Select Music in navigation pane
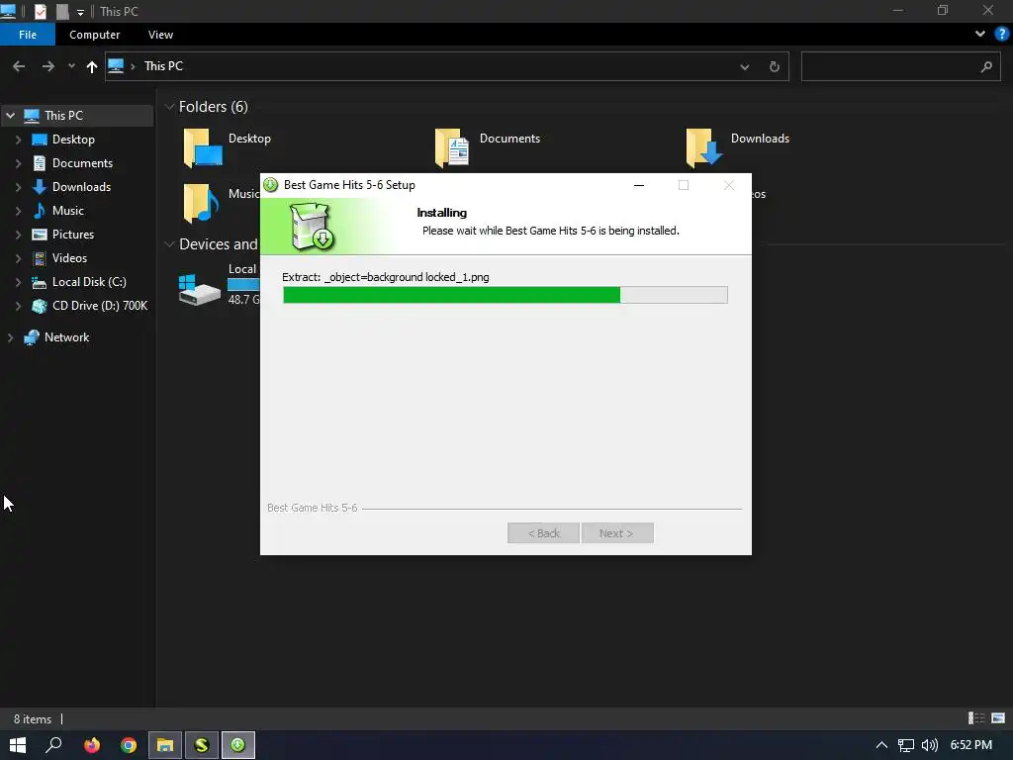Viewport: 1013px width, 760px height. pos(68,211)
